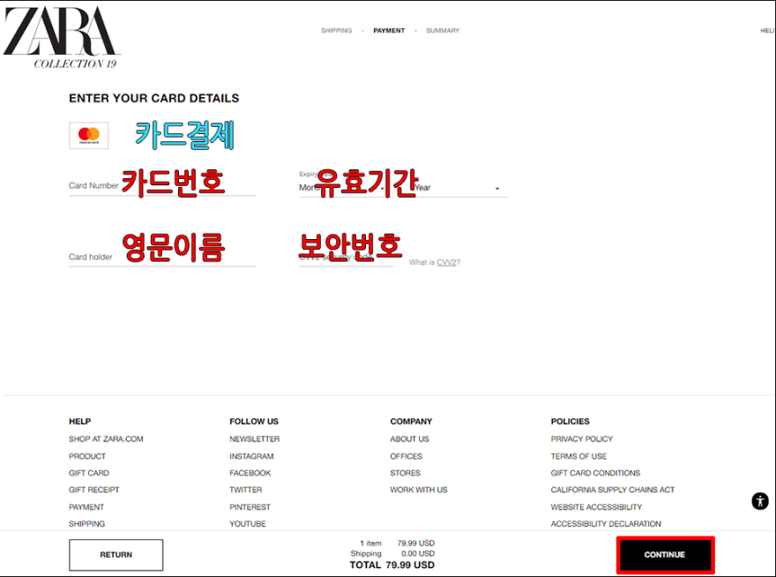776x577 pixels.
Task: Open WORK WITH US link
Action: click(419, 490)
